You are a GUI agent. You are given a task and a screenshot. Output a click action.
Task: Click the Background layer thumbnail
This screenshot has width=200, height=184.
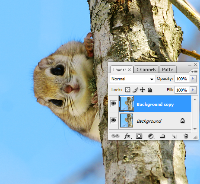[x=127, y=121]
